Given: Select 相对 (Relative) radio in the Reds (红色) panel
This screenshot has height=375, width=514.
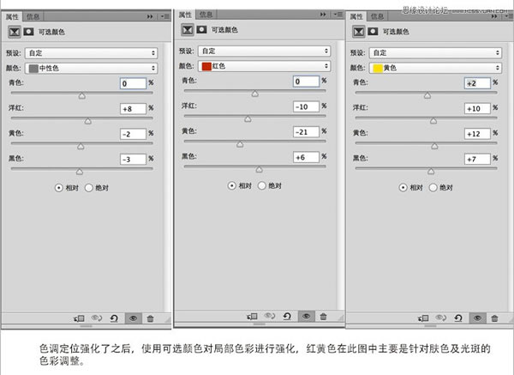Looking at the screenshot, I should [x=232, y=186].
